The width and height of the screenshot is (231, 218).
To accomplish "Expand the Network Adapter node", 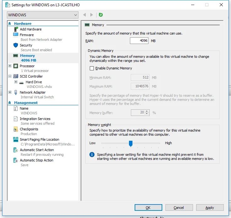I will click(x=10, y=92).
